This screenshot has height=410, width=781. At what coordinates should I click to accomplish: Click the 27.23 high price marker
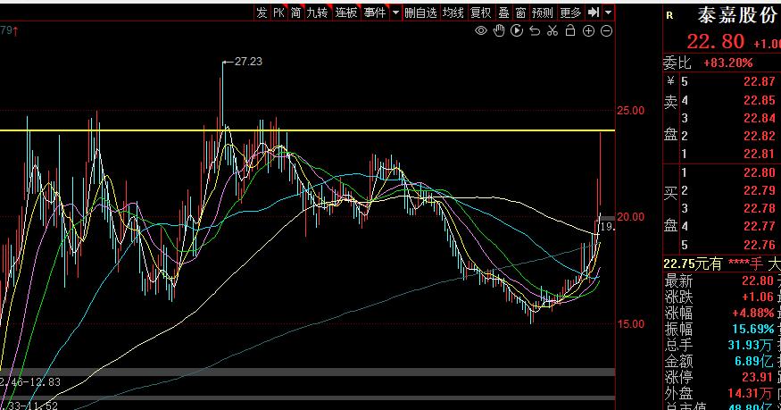tap(248, 62)
